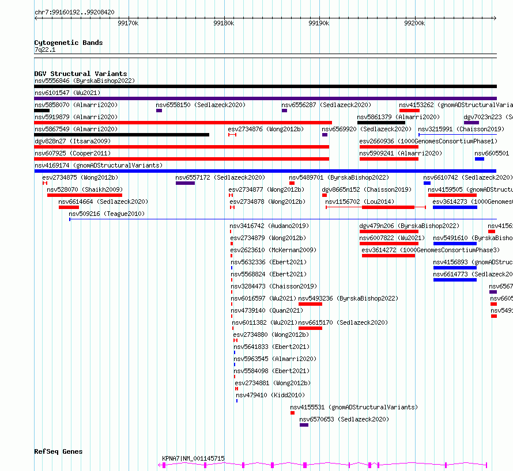Click nsv5861379 (Almarri2020) label
Viewport: 513px width, 471px height.
[x=398, y=117]
